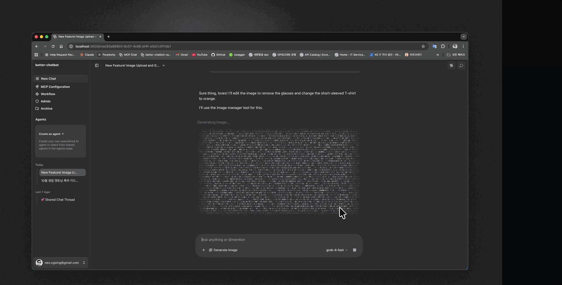562x285 pixels.
Task: Bookmark this page with the star icon
Action: click(423, 46)
